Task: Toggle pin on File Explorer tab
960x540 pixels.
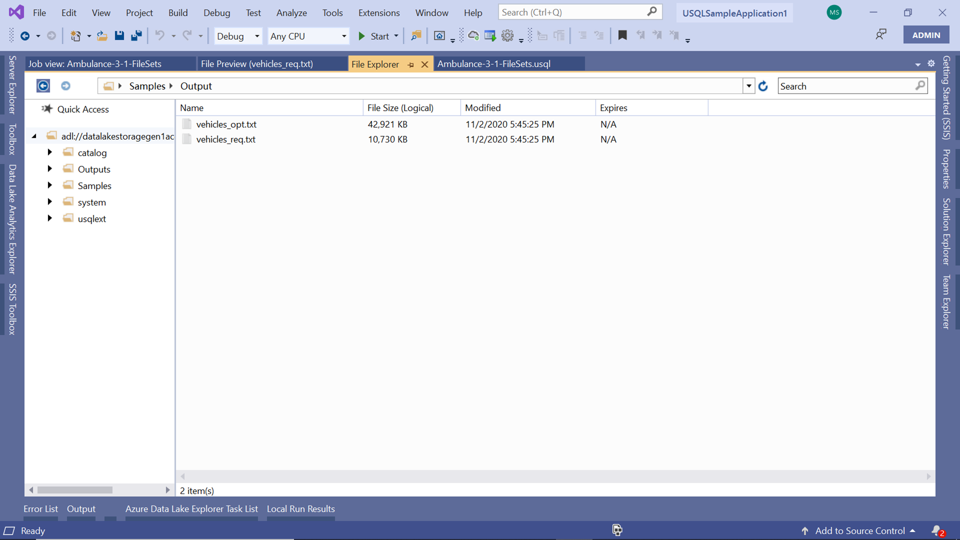Action: click(411, 64)
